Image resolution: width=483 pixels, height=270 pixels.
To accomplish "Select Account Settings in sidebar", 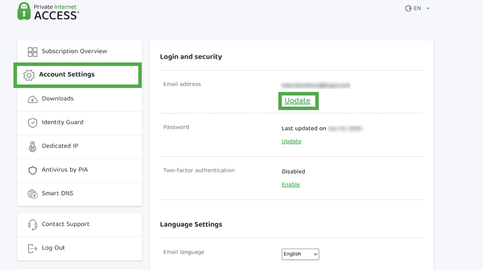I will point(78,75).
